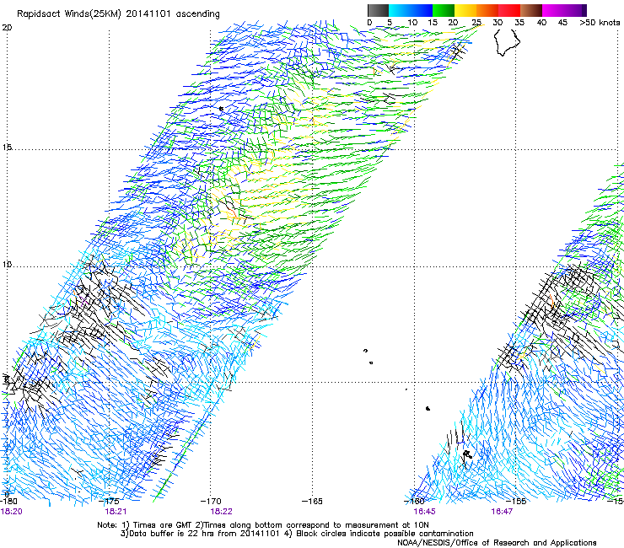Click the longitude '-155' axis label
624x548 pixels.
[516, 502]
